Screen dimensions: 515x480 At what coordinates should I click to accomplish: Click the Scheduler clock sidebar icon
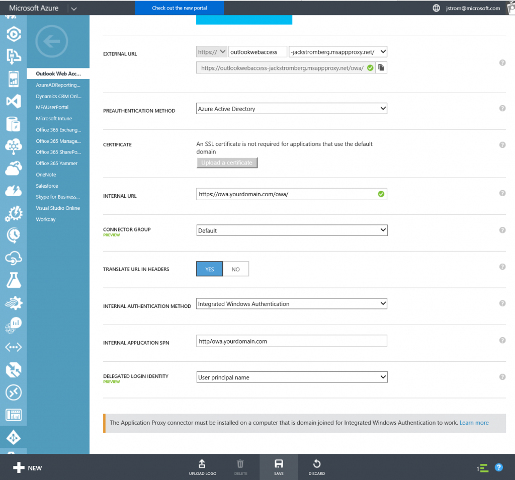13,235
